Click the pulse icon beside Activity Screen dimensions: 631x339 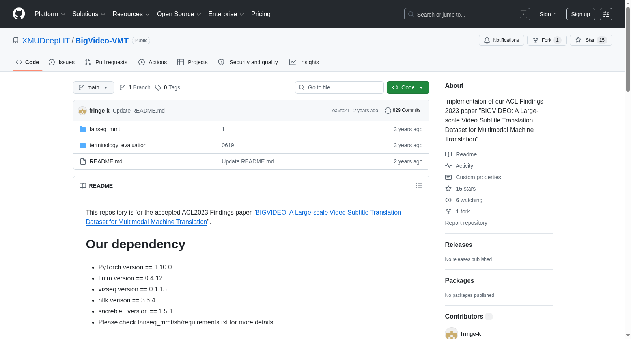coord(448,166)
